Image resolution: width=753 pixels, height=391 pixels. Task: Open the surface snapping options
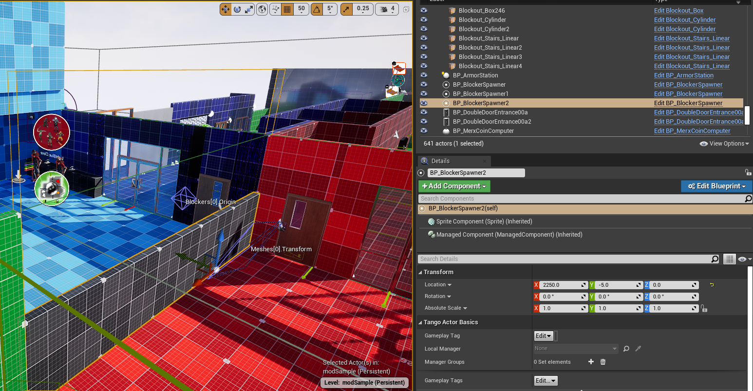[276, 9]
